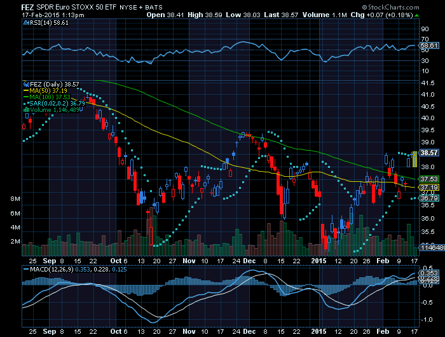
Task: Click the 1146489 volume axis tag
Action: 432,248
